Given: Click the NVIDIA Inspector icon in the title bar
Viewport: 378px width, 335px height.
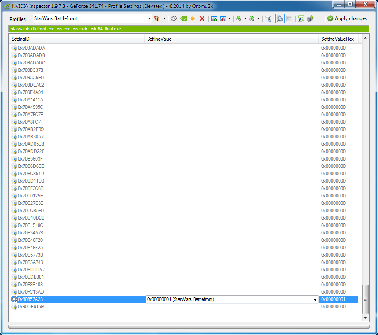Looking at the screenshot, I should point(7,6).
